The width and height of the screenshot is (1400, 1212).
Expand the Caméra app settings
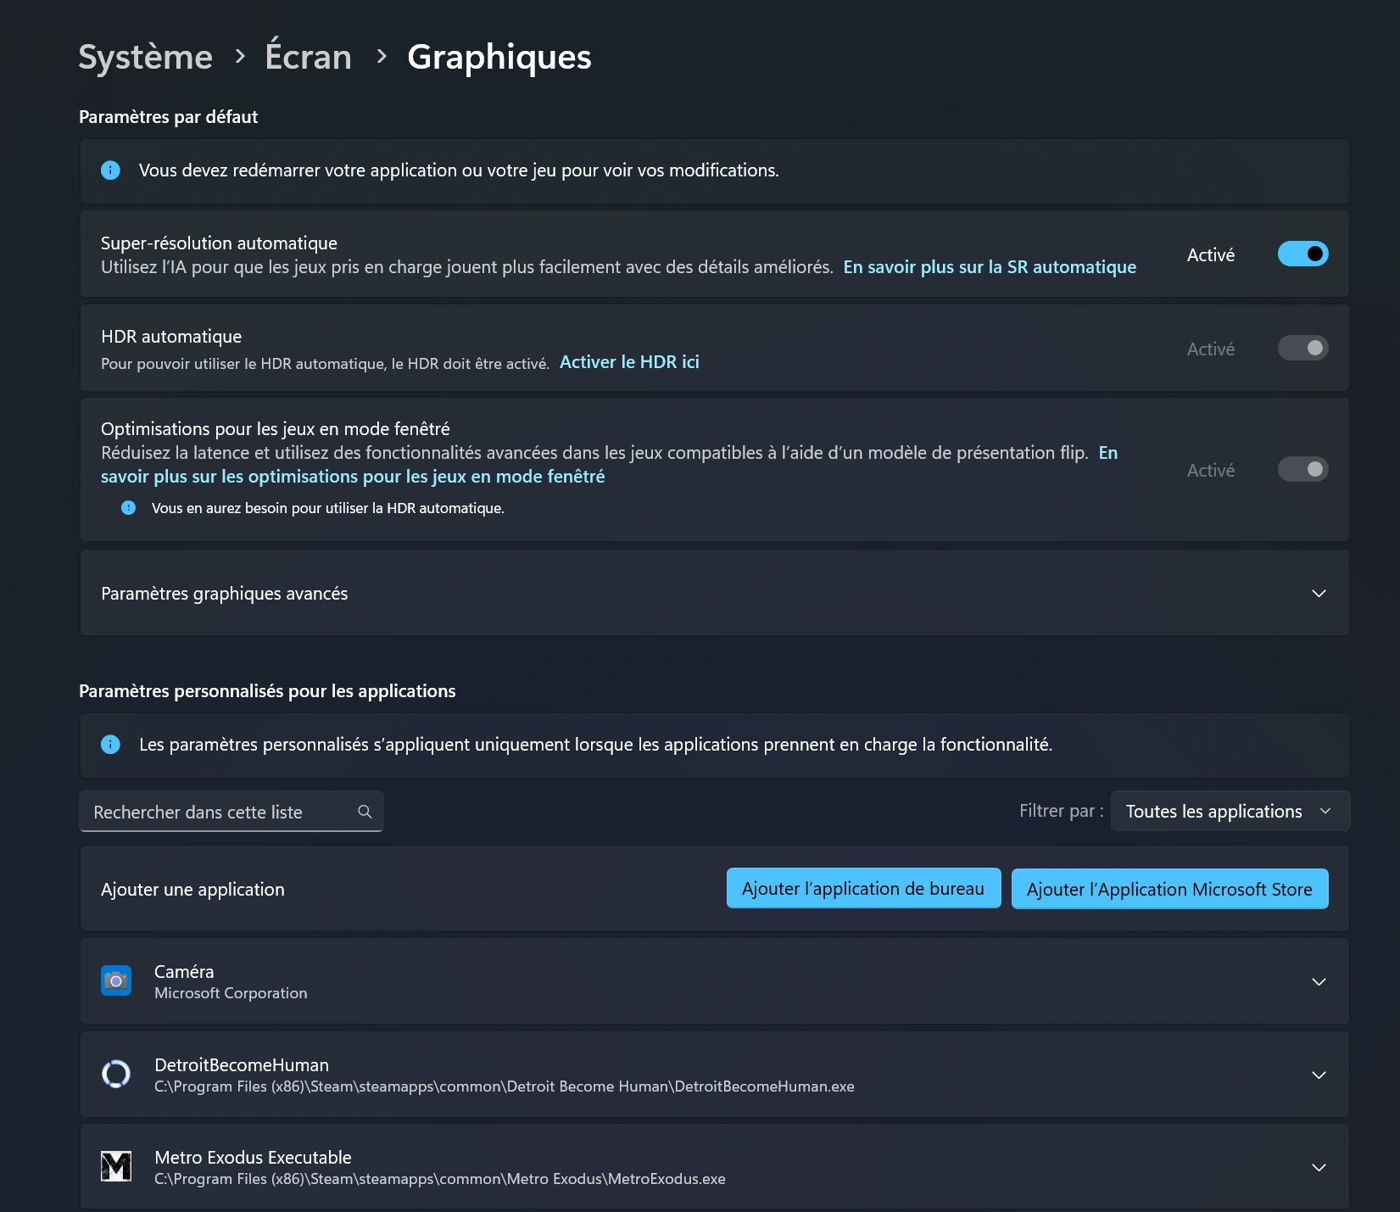(x=1319, y=981)
